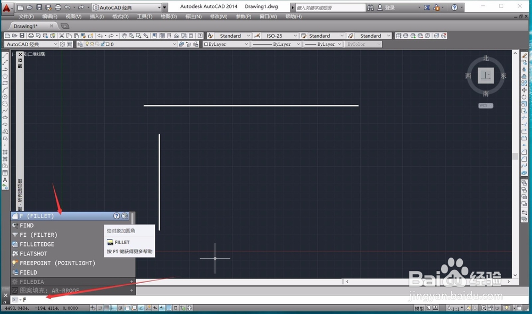The width and height of the screenshot is (532, 314).
Task: Click the New drawing icon in the standard toolbar
Action: (7, 36)
